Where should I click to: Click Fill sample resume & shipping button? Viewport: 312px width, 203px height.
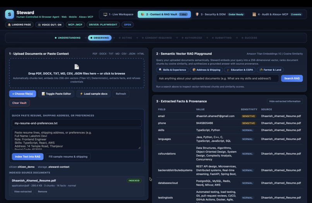coord(68,157)
